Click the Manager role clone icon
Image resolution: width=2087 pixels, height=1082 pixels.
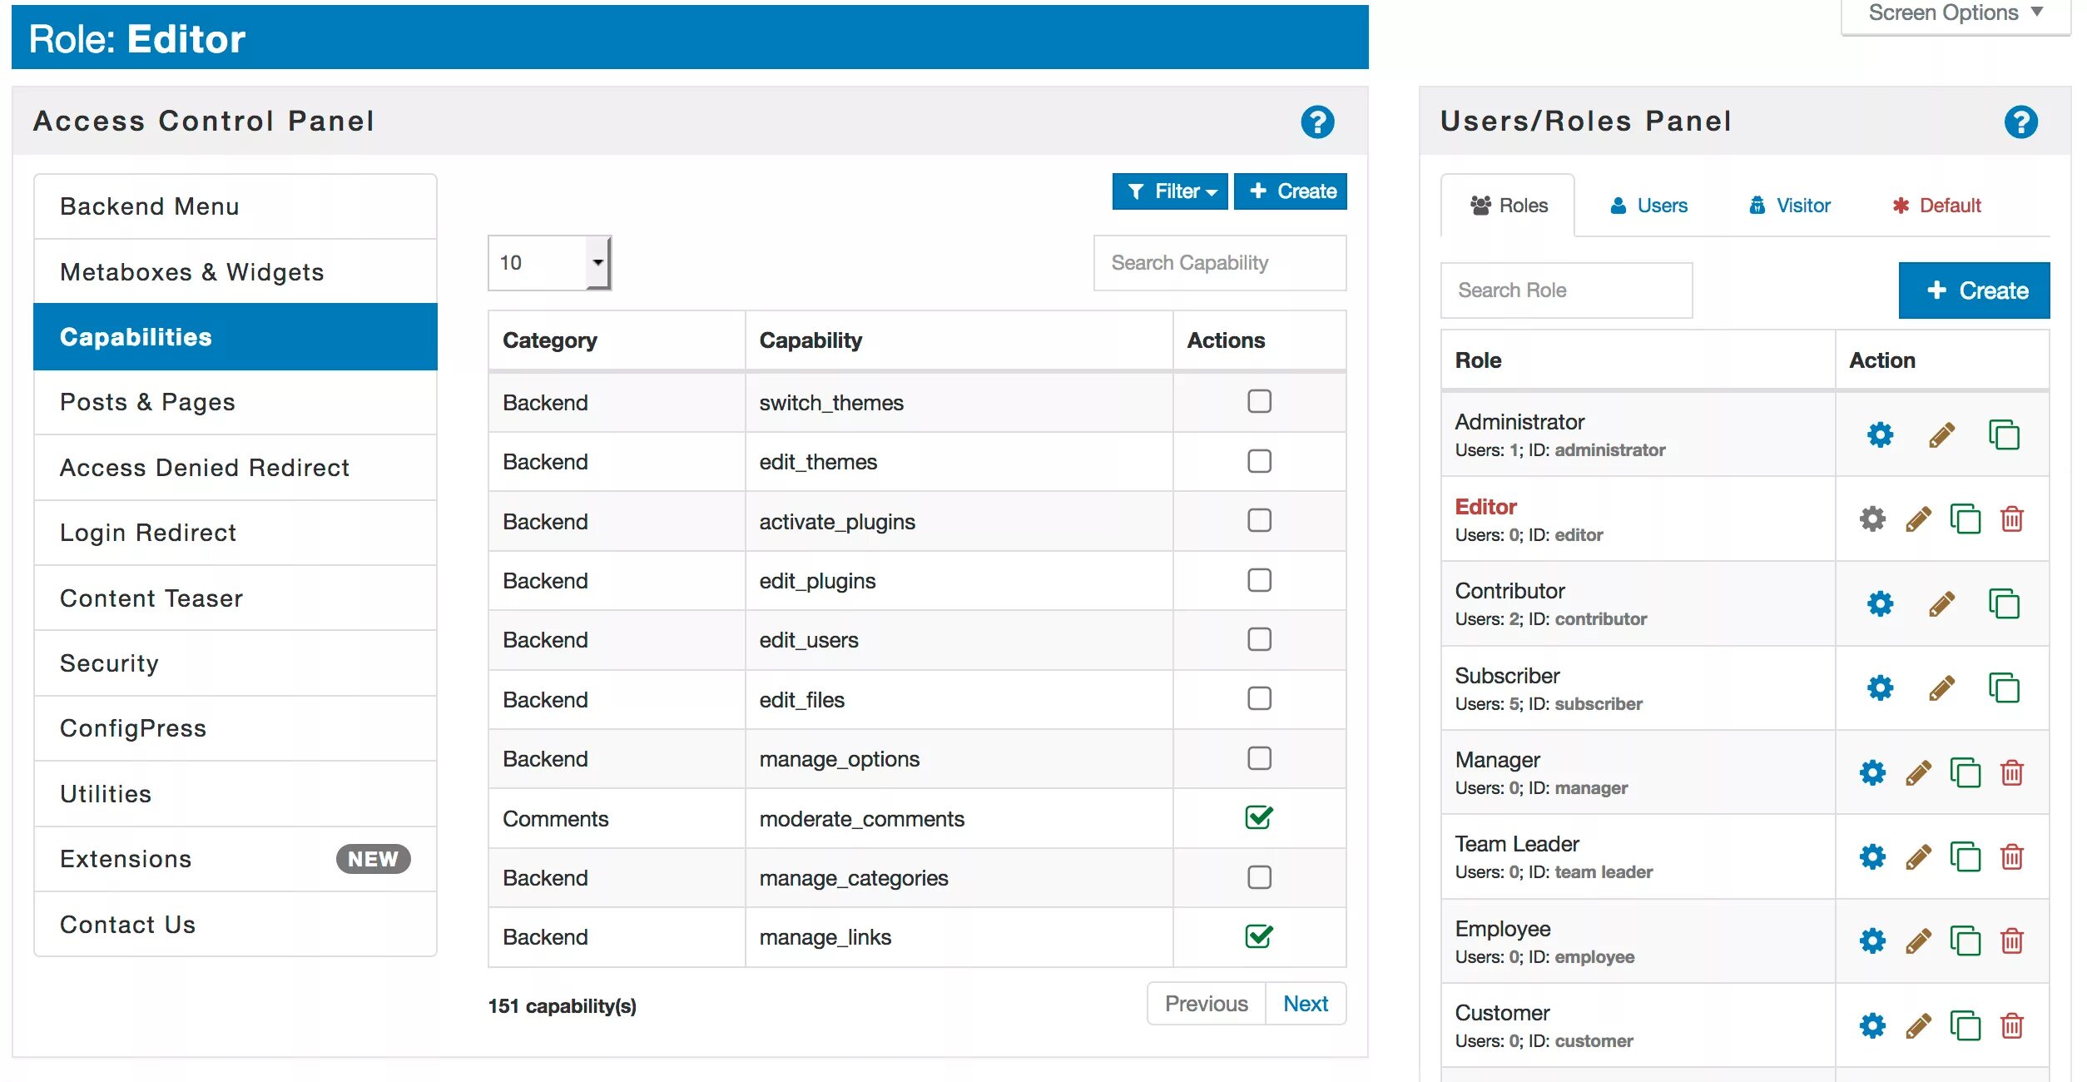tap(1965, 773)
